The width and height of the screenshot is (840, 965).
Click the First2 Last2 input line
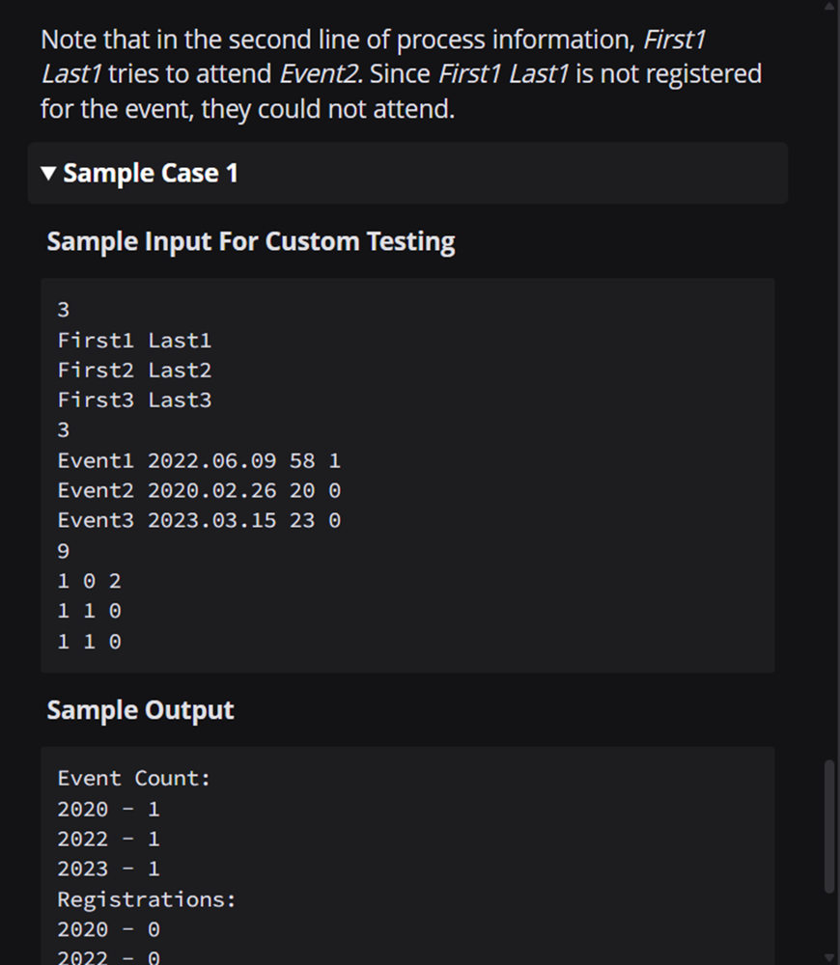pyautogui.click(x=134, y=371)
